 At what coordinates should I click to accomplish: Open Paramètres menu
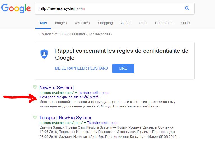(x=164, y=23)
